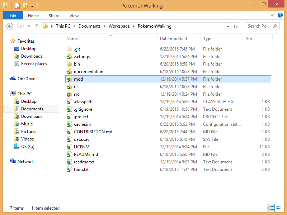Screen dimensions: 287x215
Task: Expand breadcrumb arrow after Workspace
Action: (134, 26)
